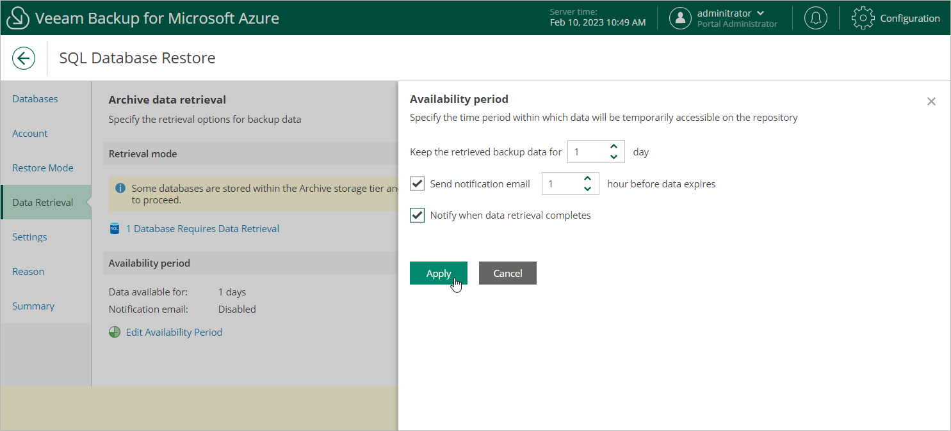Decrease notification email hours value
The width and height of the screenshot is (951, 431).
click(x=587, y=189)
